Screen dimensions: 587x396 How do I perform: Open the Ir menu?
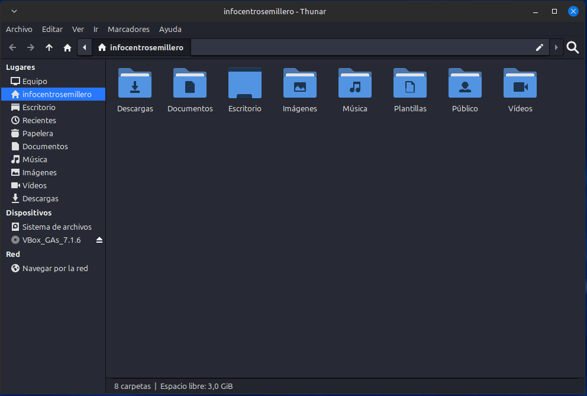96,29
